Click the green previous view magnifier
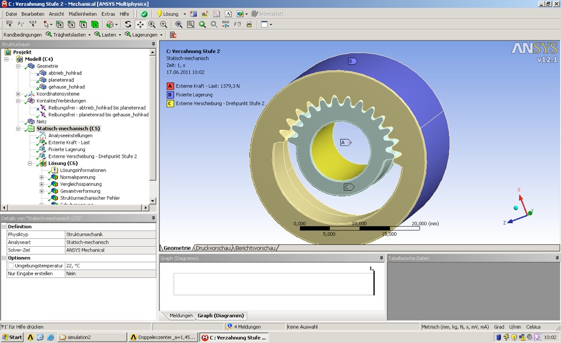This screenshot has height=343, width=561. (x=202, y=24)
